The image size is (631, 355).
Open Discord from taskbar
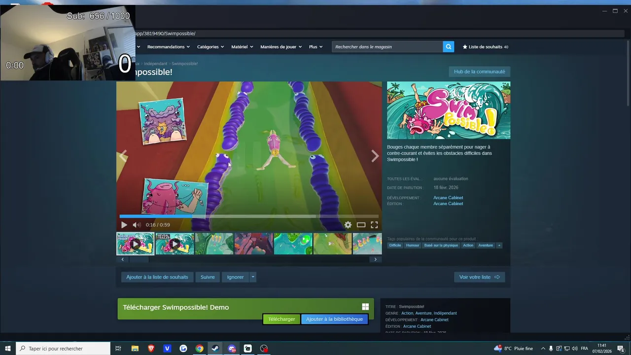click(232, 349)
